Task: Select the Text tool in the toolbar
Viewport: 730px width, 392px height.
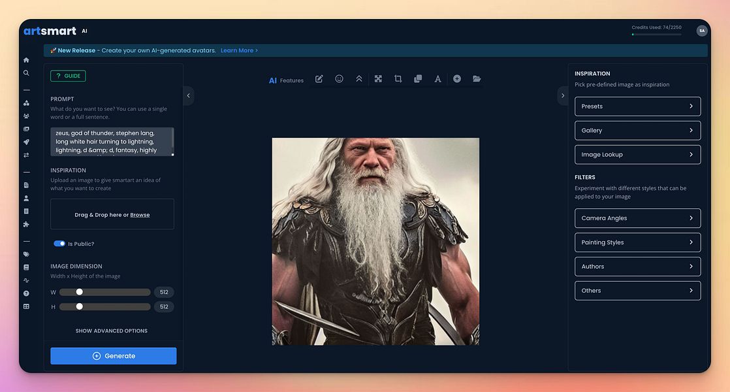Action: 437,78
